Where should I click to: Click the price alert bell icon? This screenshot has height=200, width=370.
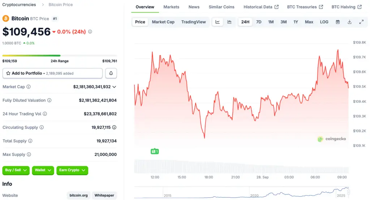111,73
